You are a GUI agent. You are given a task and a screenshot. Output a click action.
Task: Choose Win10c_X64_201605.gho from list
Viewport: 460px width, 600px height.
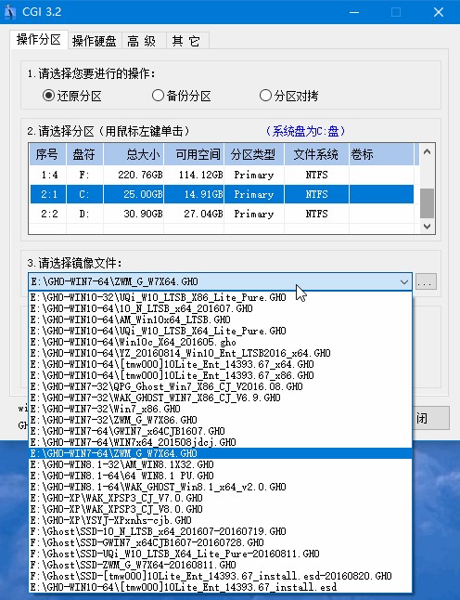point(221,342)
